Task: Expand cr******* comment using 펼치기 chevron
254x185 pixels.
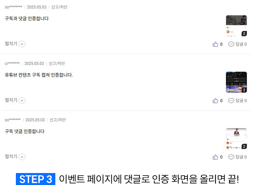Action: pos(22,101)
